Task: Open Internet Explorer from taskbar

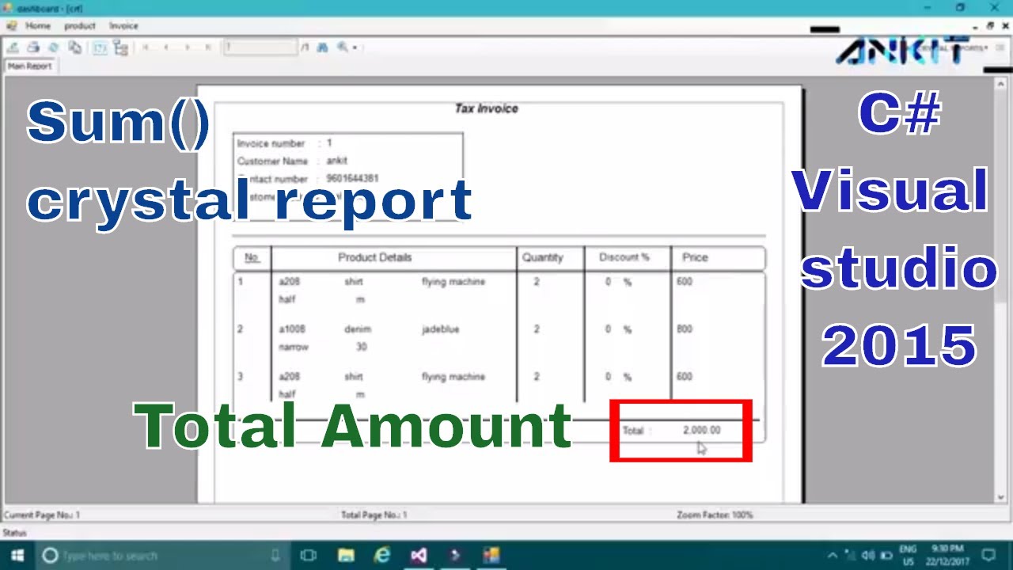Action: (x=382, y=555)
